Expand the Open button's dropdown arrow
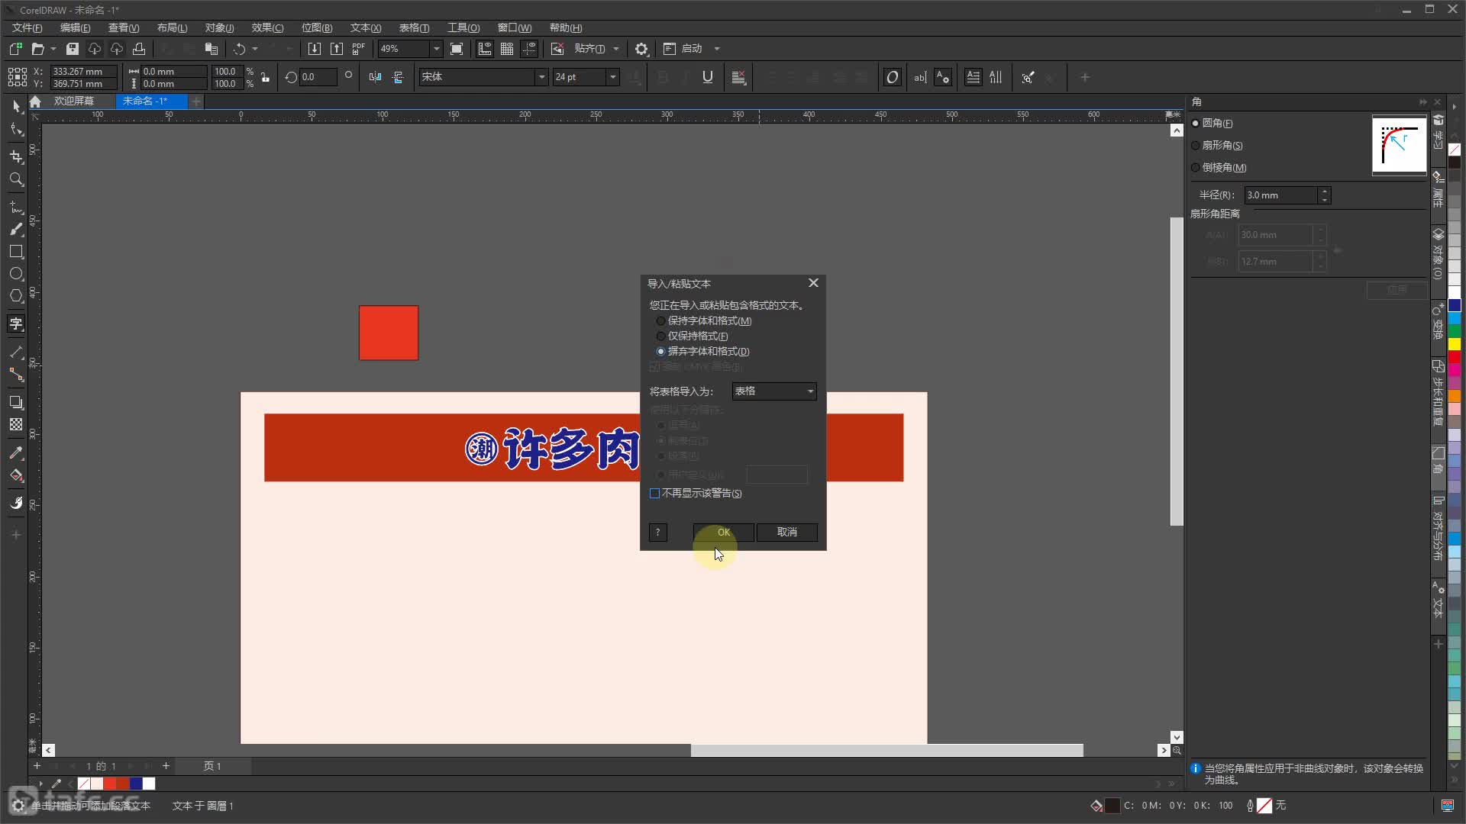Image resolution: width=1466 pixels, height=824 pixels. click(x=53, y=49)
